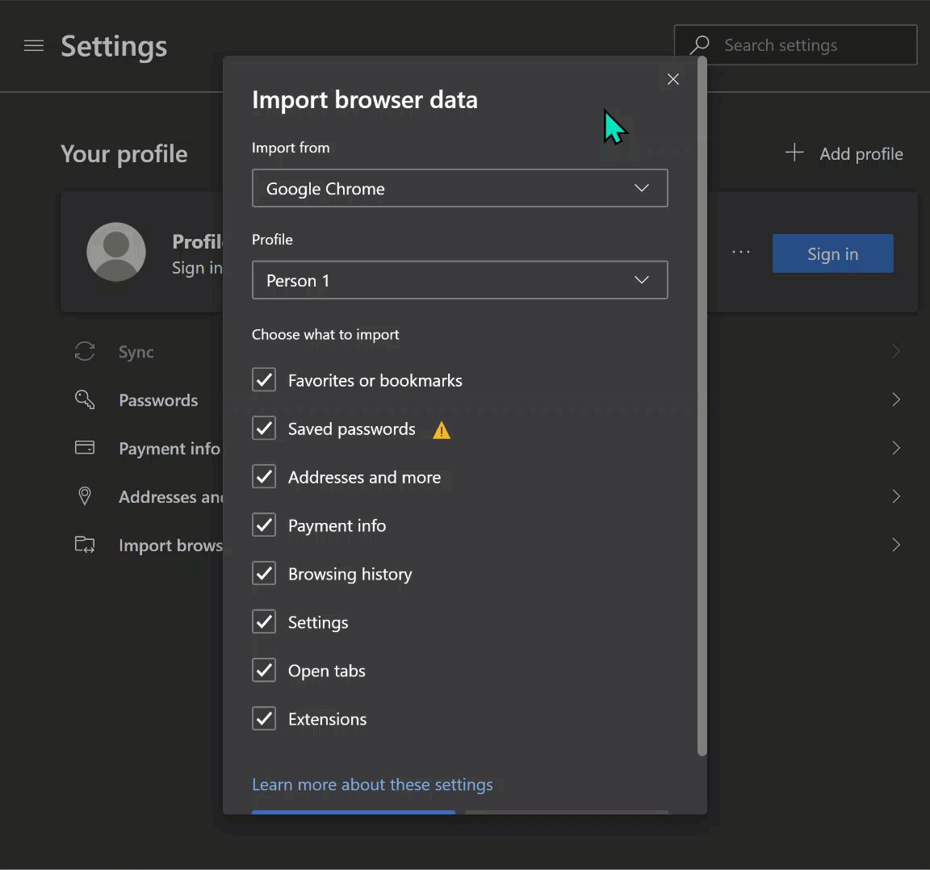
Task: Click the Your profile heading
Action: click(124, 154)
